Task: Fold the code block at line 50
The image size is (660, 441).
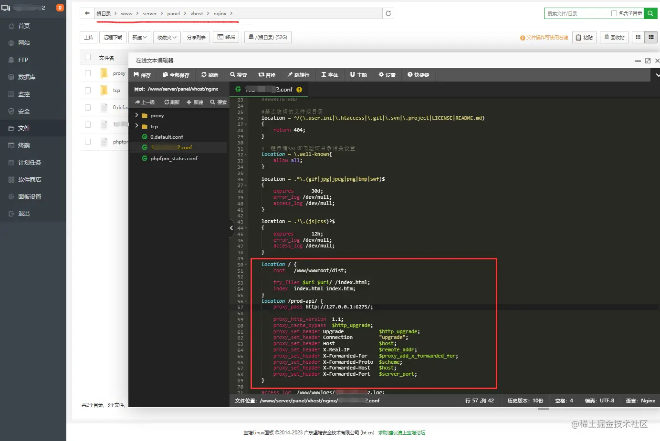Action: click(x=245, y=265)
